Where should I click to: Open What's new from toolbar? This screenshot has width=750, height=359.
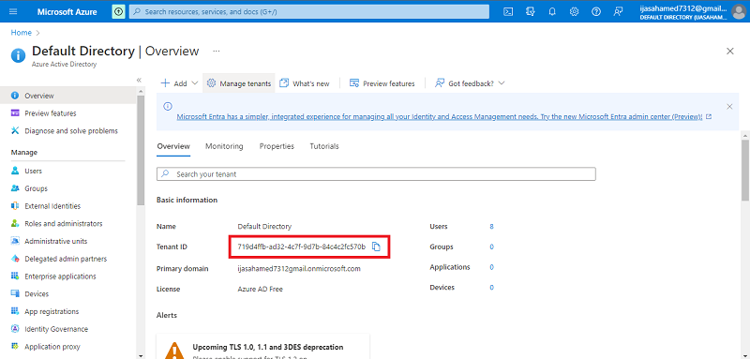[305, 83]
